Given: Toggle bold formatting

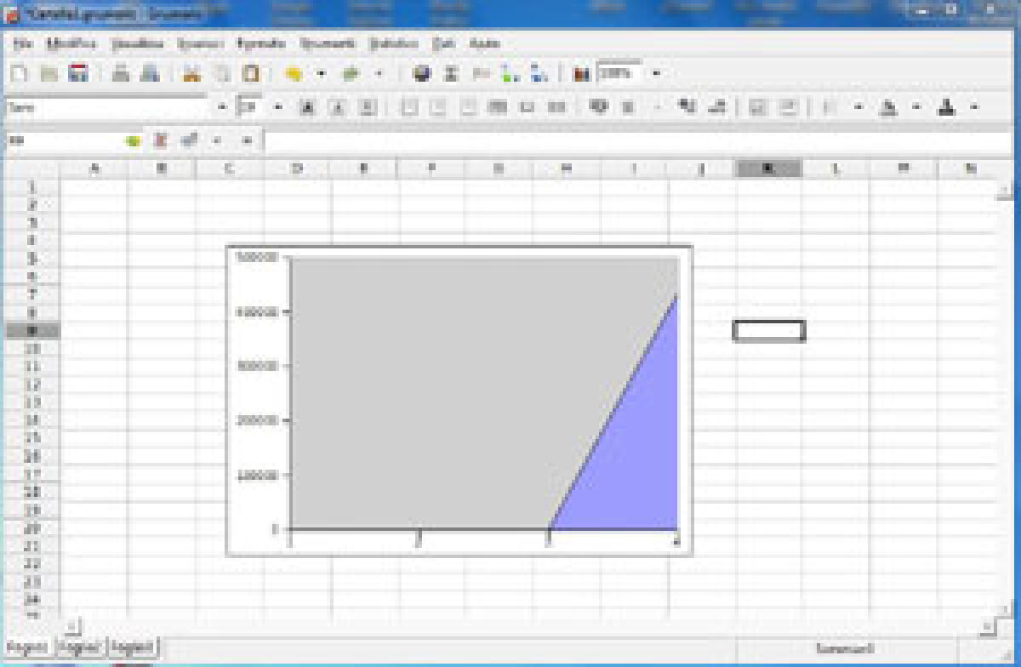Looking at the screenshot, I should coord(308,107).
